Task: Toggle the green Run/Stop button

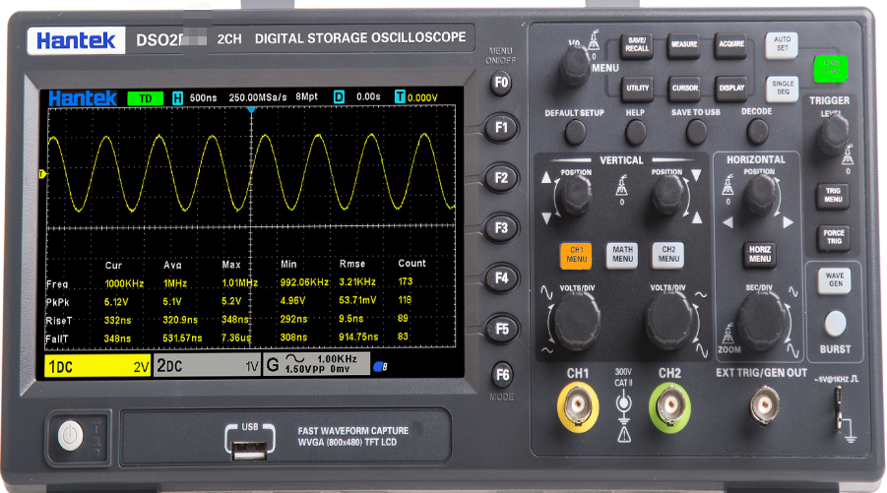Action: pyautogui.click(x=831, y=68)
